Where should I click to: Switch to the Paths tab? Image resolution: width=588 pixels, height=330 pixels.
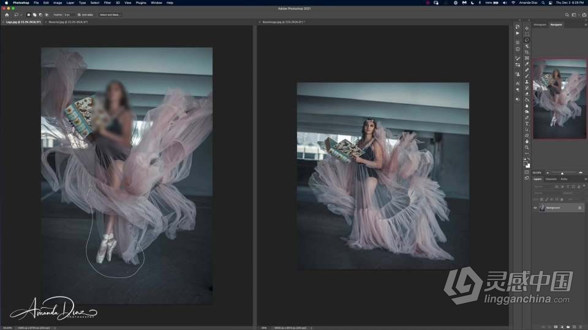(564, 179)
